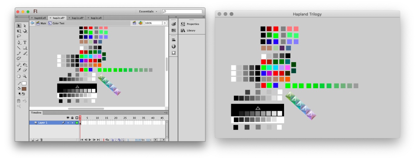Choose the Free Transform tool

pos(19,31)
